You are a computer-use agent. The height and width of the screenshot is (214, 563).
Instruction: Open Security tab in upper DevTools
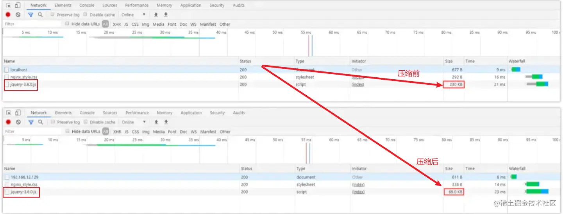(x=217, y=5)
